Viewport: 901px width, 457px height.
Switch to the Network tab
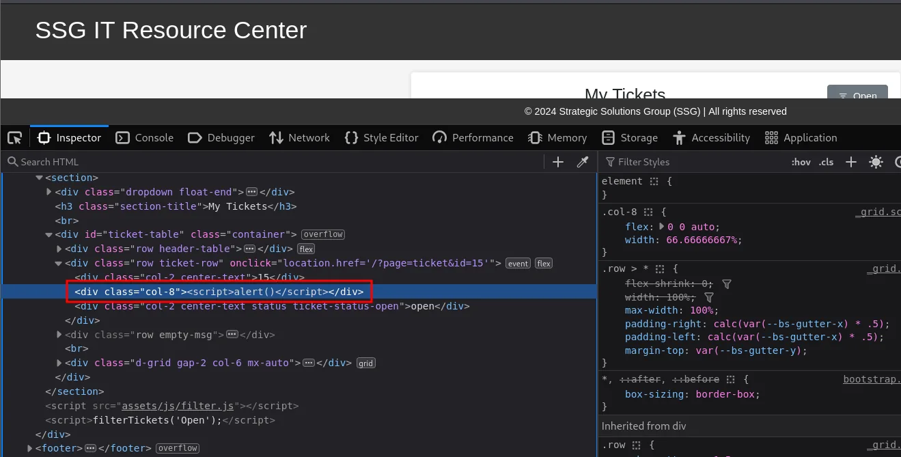coord(299,138)
